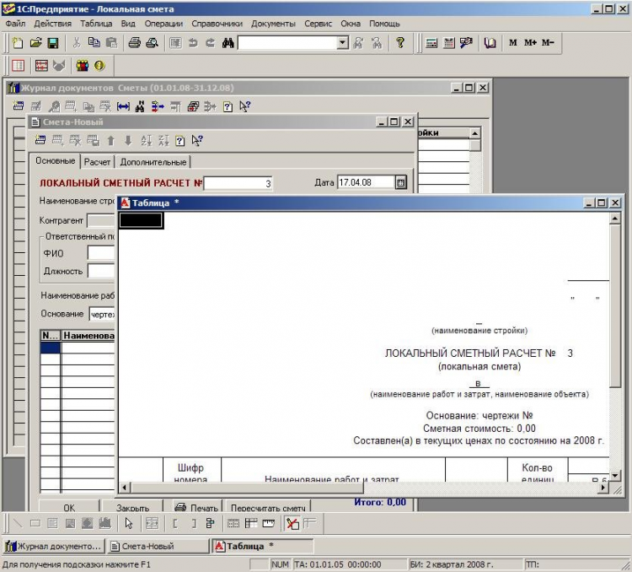
Task: Switch to Смета-Новый window in window bar
Action: (158, 546)
